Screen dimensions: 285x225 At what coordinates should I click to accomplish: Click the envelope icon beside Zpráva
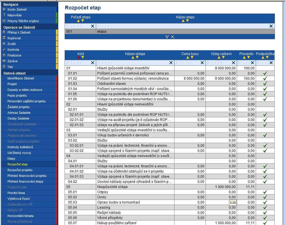pos(4,61)
